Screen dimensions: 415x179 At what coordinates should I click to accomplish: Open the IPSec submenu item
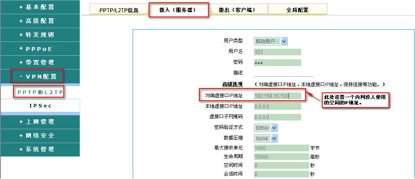point(40,106)
